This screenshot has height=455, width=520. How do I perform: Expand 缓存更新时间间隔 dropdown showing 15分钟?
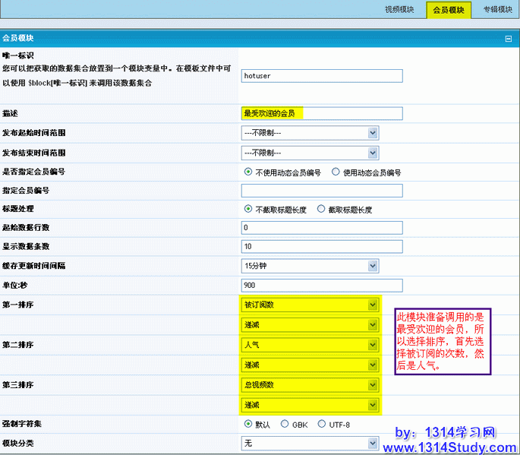pos(309,266)
